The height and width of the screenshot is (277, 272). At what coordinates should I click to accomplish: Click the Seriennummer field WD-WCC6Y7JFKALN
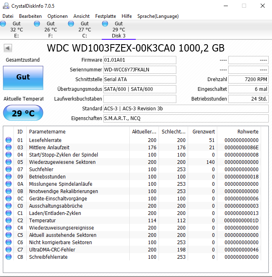(x=140, y=70)
